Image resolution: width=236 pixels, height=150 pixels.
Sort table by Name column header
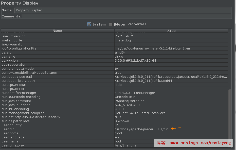click(x=58, y=31)
